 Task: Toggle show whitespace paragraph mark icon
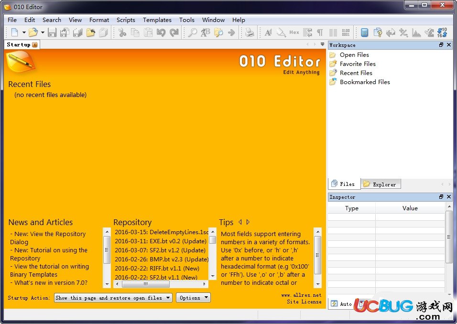(x=320, y=32)
